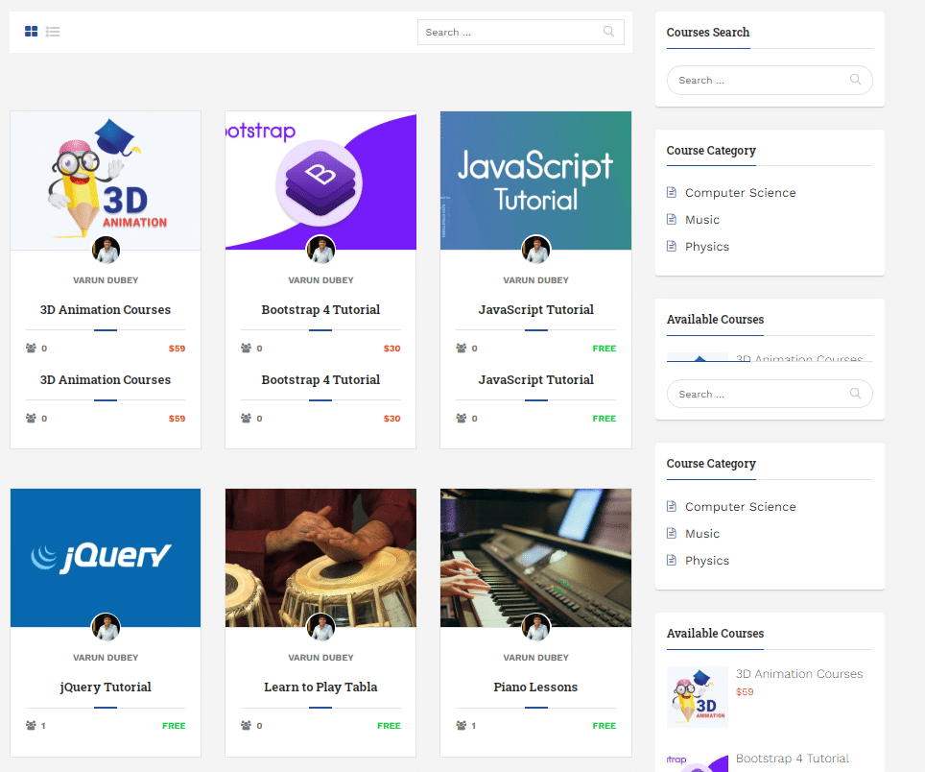Image resolution: width=925 pixels, height=772 pixels.
Task: Click the magnifier icon in top search bar
Action: [608, 32]
